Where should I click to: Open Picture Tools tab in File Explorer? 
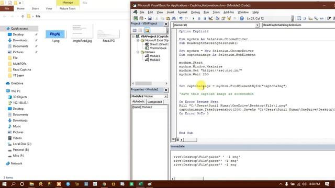[68, 8]
